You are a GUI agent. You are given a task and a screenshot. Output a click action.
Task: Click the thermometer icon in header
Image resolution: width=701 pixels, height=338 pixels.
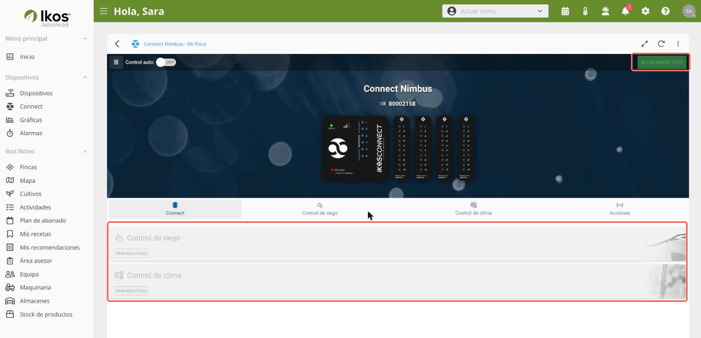pyautogui.click(x=585, y=11)
